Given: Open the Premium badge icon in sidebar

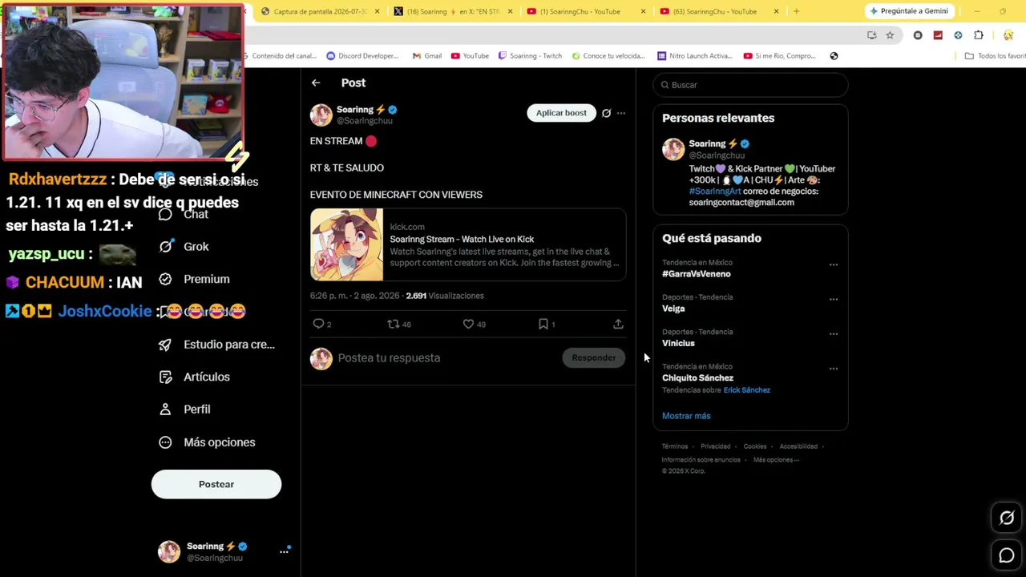Looking at the screenshot, I should 165,279.
